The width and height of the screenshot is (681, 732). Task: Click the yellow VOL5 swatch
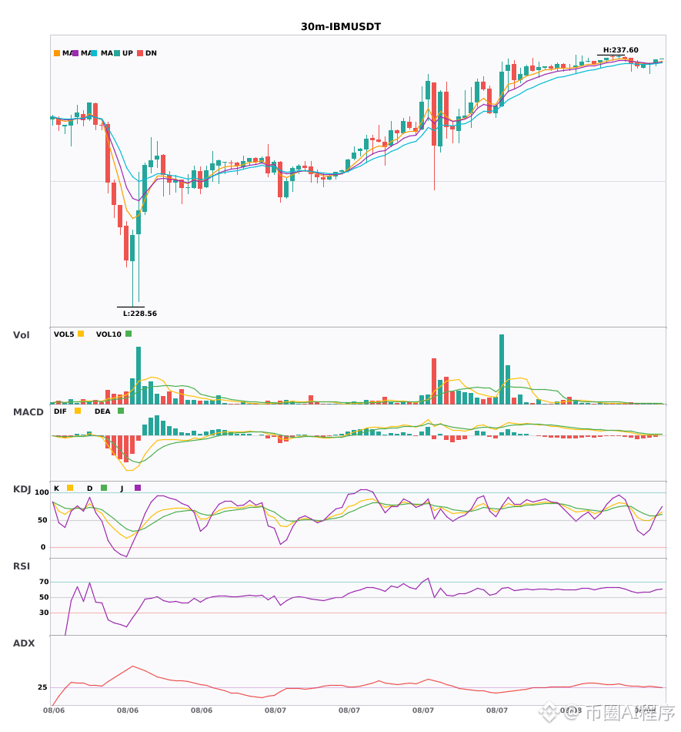tap(81, 334)
